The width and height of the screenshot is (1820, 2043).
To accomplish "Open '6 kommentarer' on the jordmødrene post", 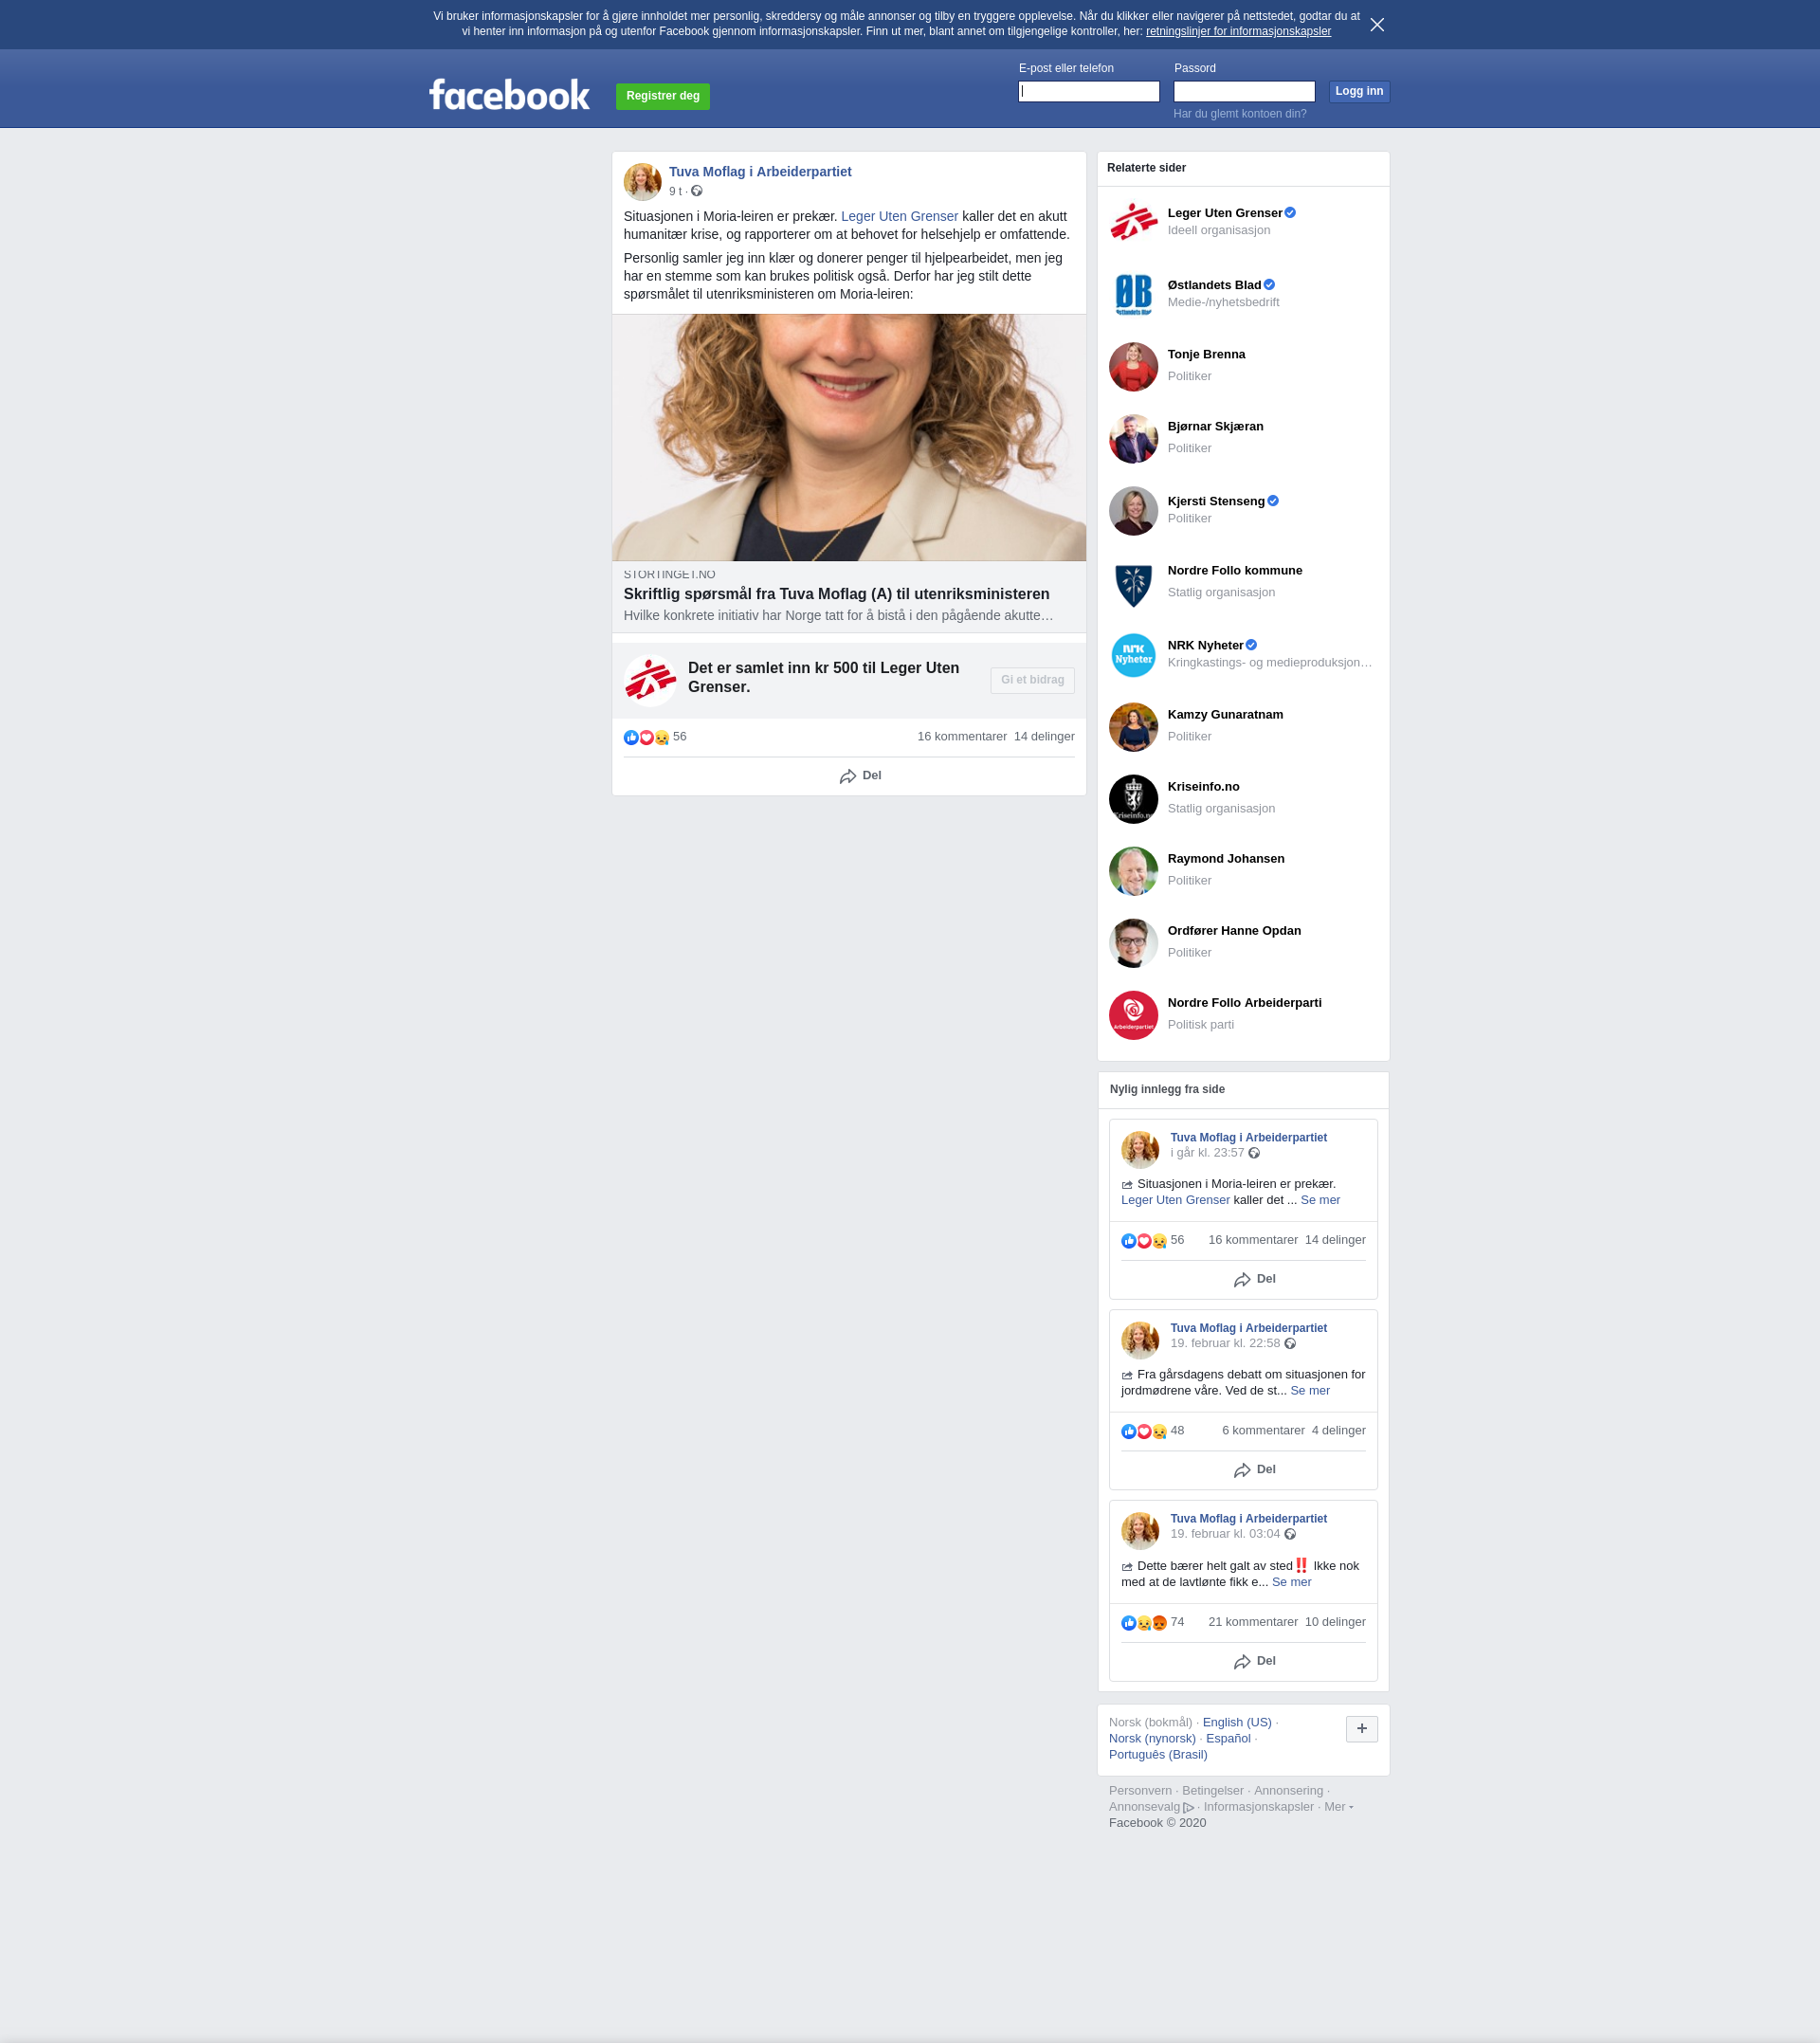I will [x=1262, y=1431].
